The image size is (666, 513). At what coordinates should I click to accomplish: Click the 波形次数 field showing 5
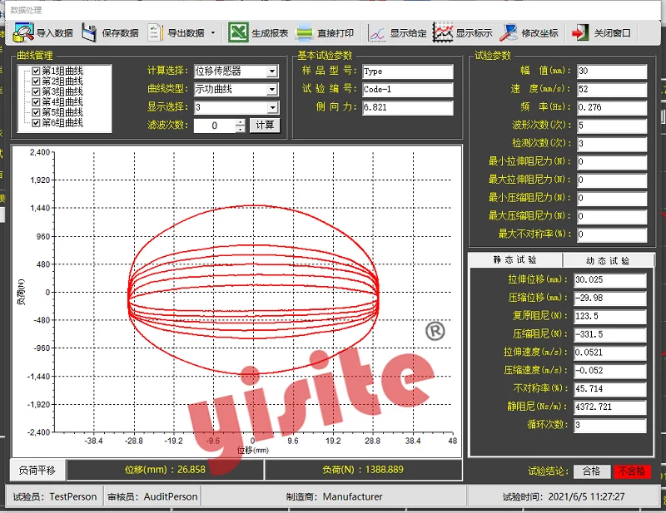pos(612,126)
